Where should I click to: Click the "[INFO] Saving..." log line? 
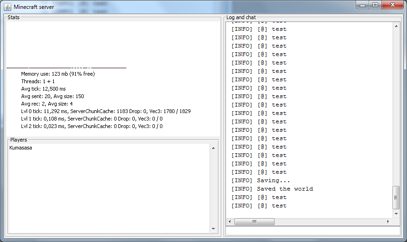(261, 180)
